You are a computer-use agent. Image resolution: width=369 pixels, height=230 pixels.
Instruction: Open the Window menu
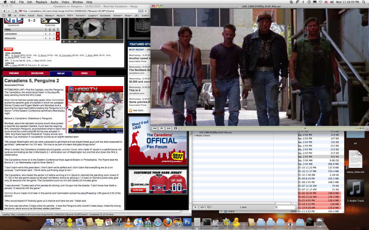pyautogui.click(x=77, y=2)
